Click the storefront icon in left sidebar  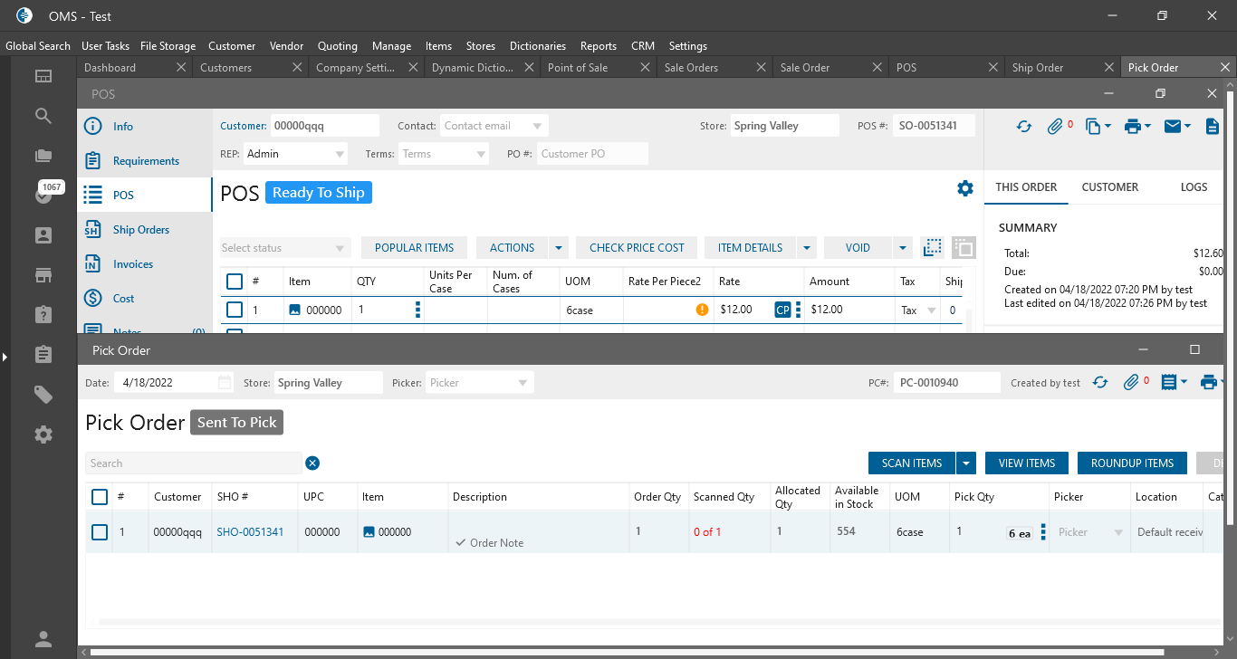tap(43, 275)
